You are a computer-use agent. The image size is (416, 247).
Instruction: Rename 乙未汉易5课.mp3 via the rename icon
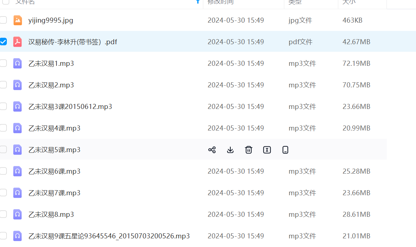[267, 150]
